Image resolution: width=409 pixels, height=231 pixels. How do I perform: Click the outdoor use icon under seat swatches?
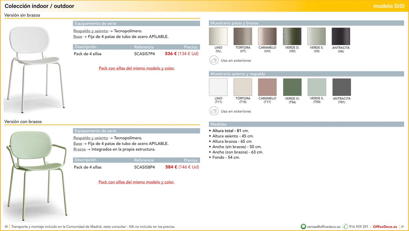(x=214, y=111)
